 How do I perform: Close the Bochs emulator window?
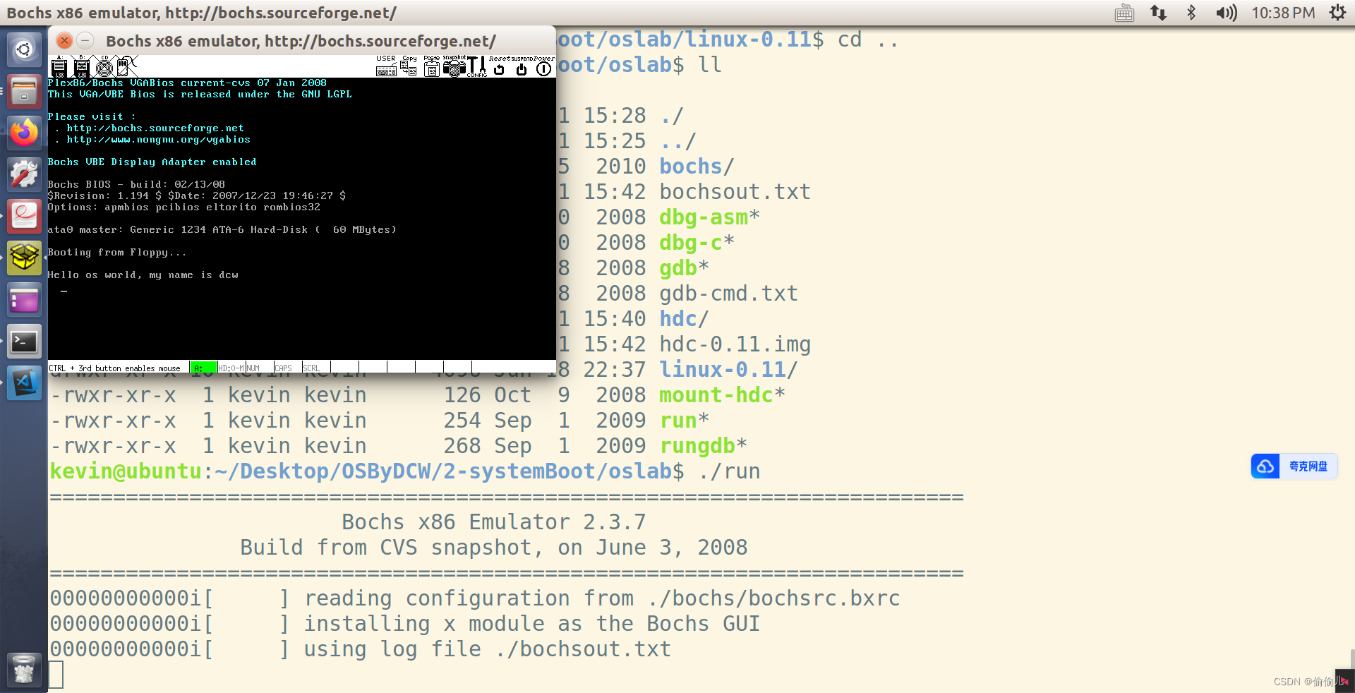click(x=64, y=41)
